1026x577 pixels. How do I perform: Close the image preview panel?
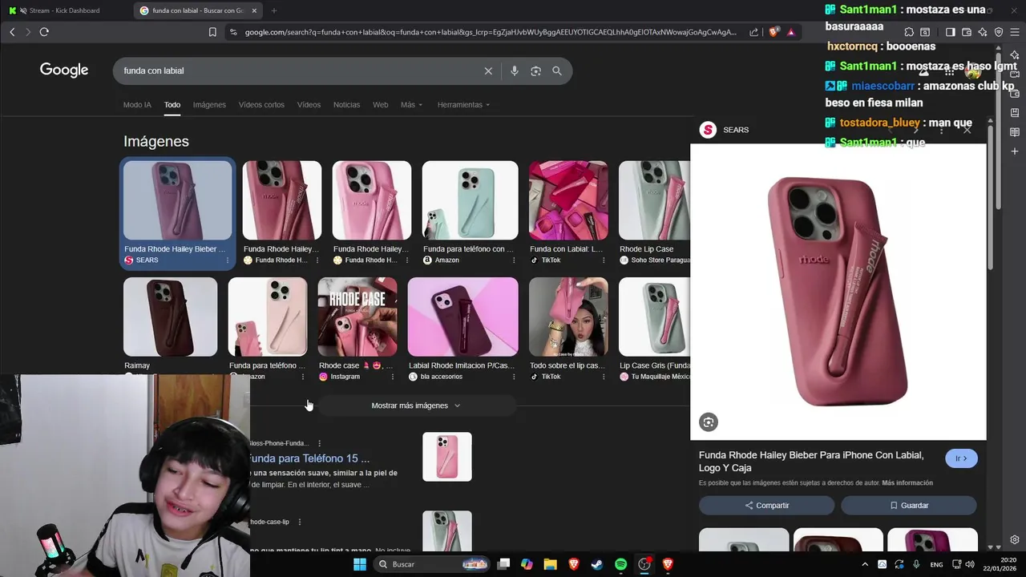coord(967,130)
